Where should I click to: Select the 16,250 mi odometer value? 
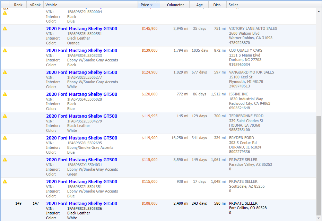coord(180,138)
